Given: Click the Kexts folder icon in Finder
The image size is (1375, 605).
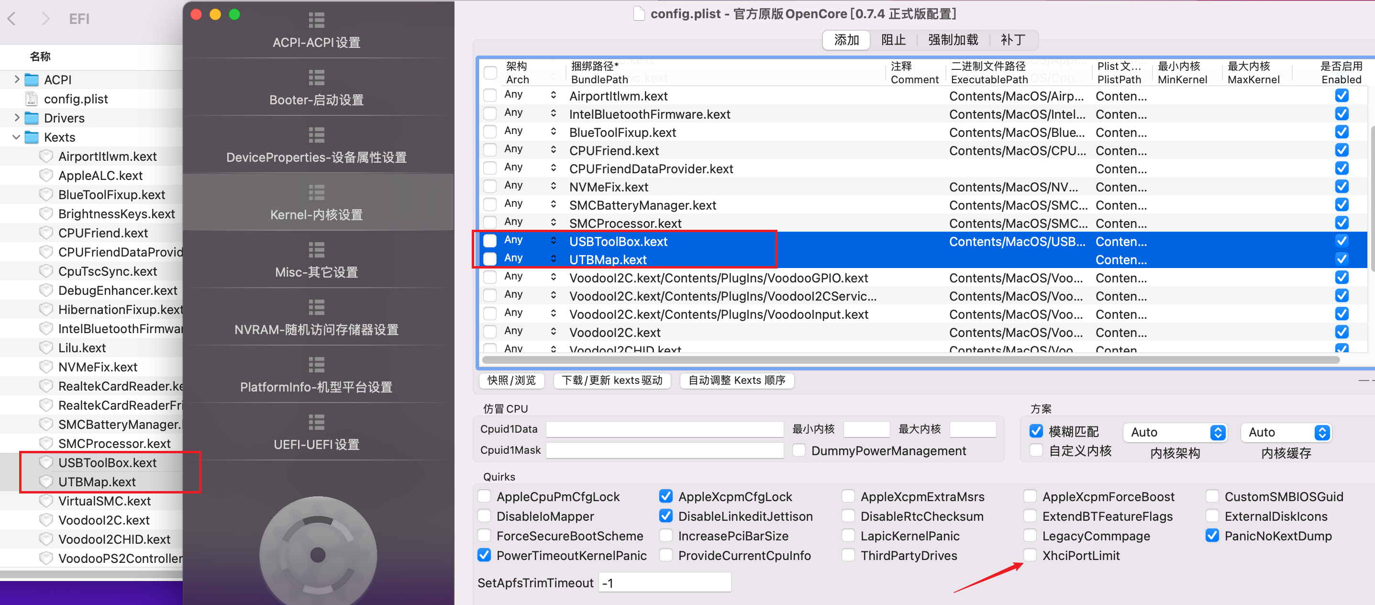Looking at the screenshot, I should point(32,137).
